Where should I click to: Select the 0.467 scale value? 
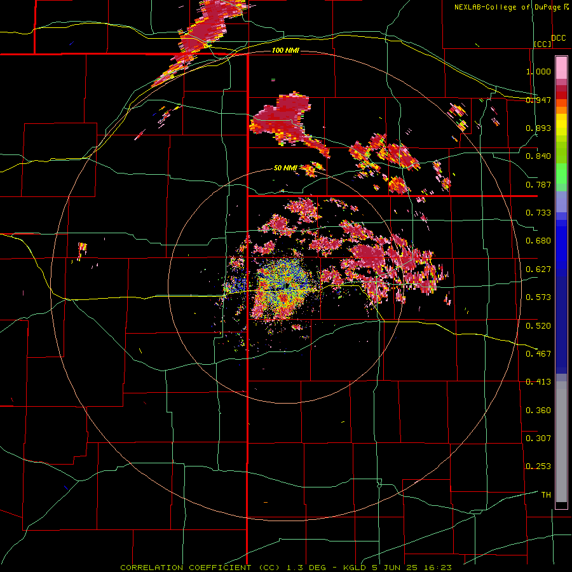(x=538, y=354)
